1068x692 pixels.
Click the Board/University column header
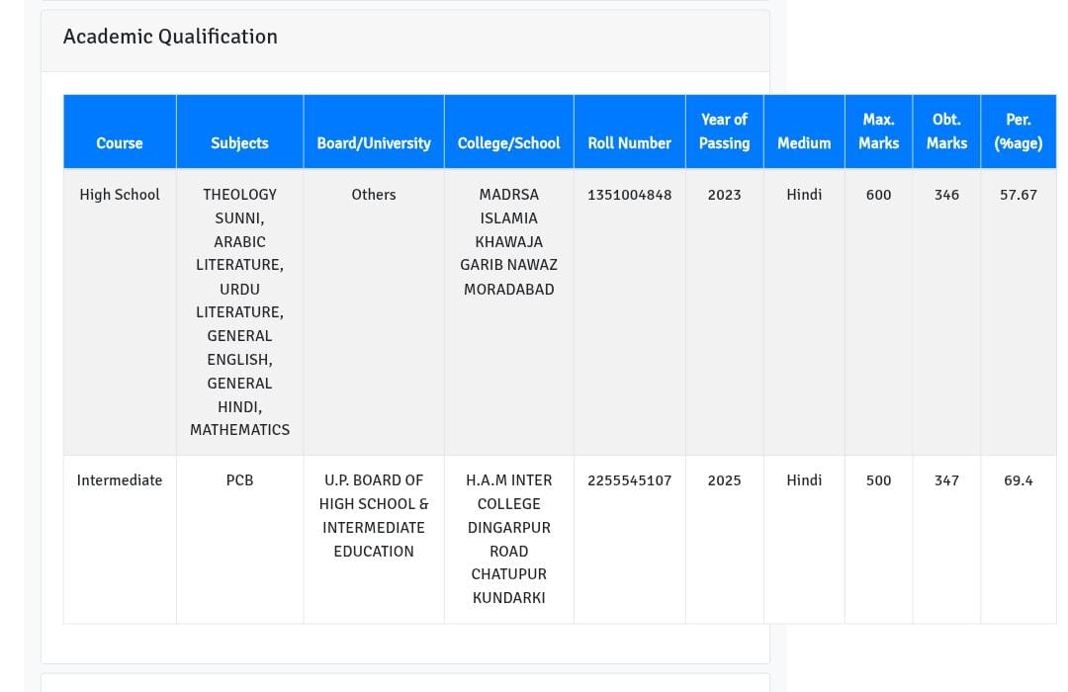pyautogui.click(x=374, y=131)
